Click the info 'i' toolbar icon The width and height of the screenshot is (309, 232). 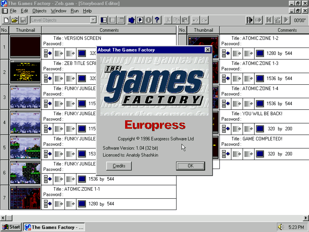(149, 20)
